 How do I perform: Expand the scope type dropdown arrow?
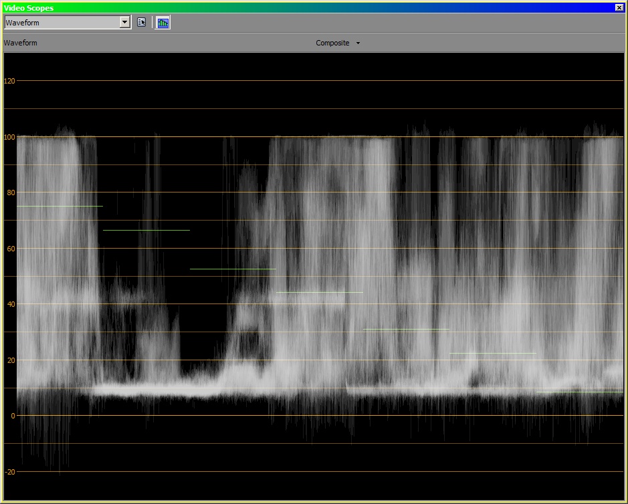click(x=124, y=22)
